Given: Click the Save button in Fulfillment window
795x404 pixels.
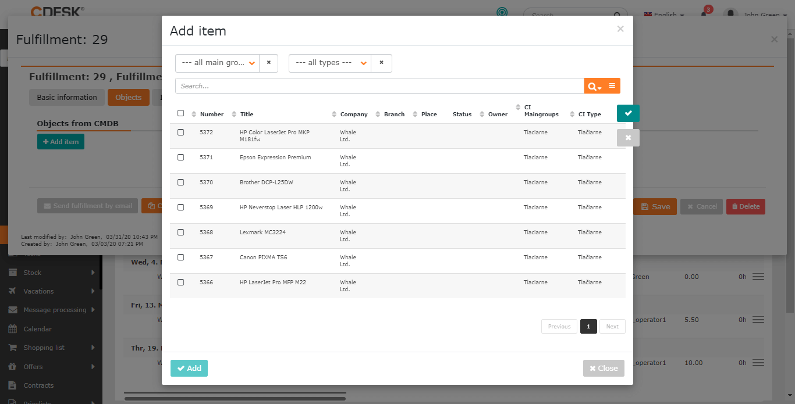Looking at the screenshot, I should tap(655, 206).
